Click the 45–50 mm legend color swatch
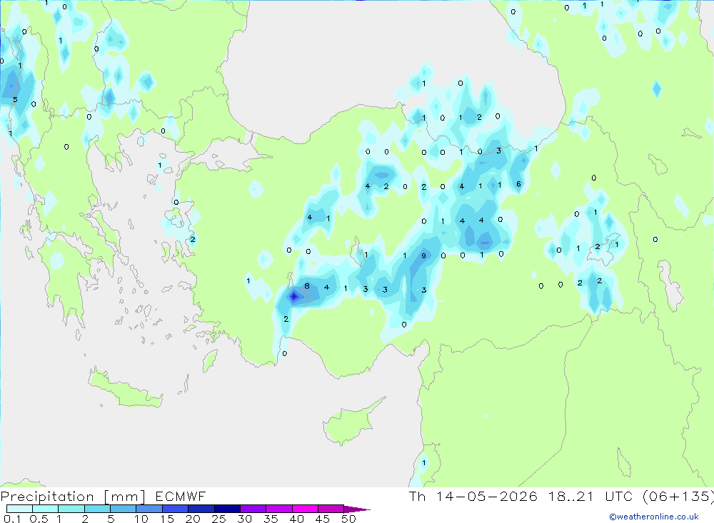 [x=331, y=509]
